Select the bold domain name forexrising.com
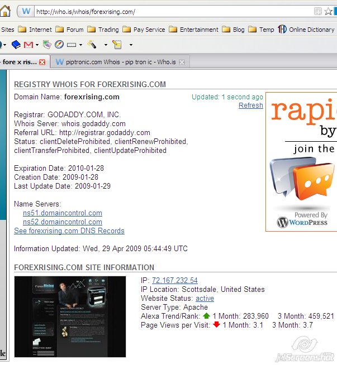 pos(92,97)
